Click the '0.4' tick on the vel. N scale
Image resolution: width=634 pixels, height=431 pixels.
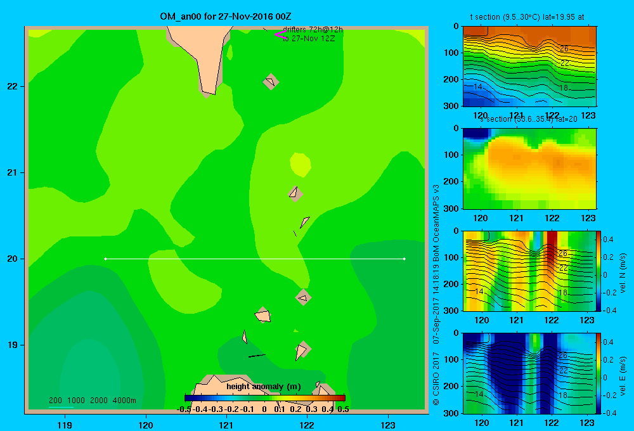pyautogui.click(x=608, y=240)
